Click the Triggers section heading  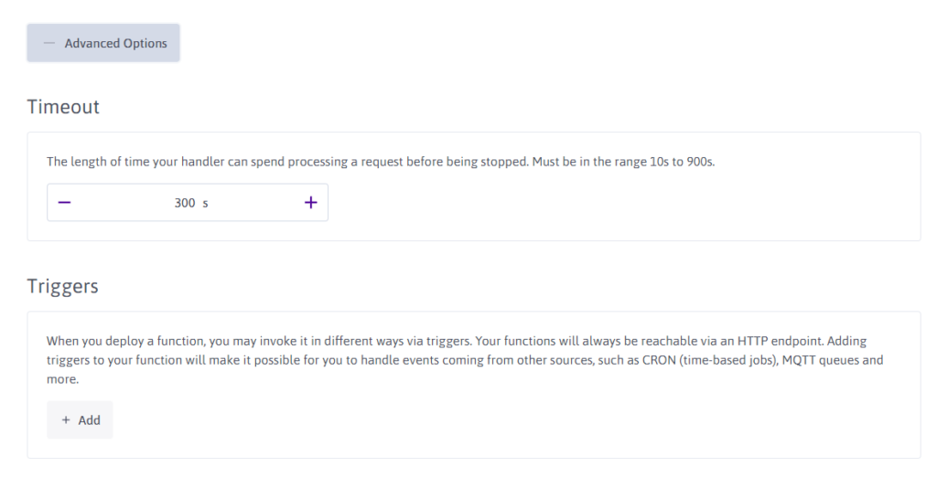[63, 286]
